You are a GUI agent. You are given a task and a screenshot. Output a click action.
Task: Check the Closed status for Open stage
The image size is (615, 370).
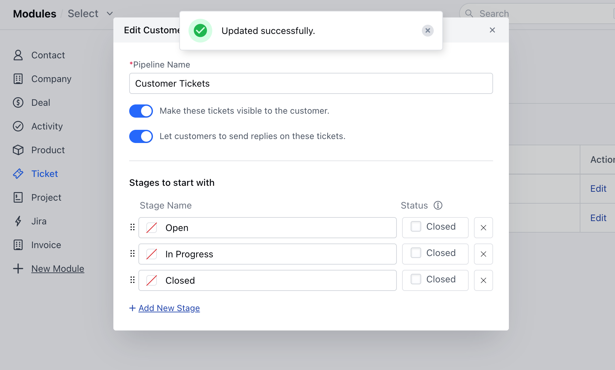(x=416, y=226)
